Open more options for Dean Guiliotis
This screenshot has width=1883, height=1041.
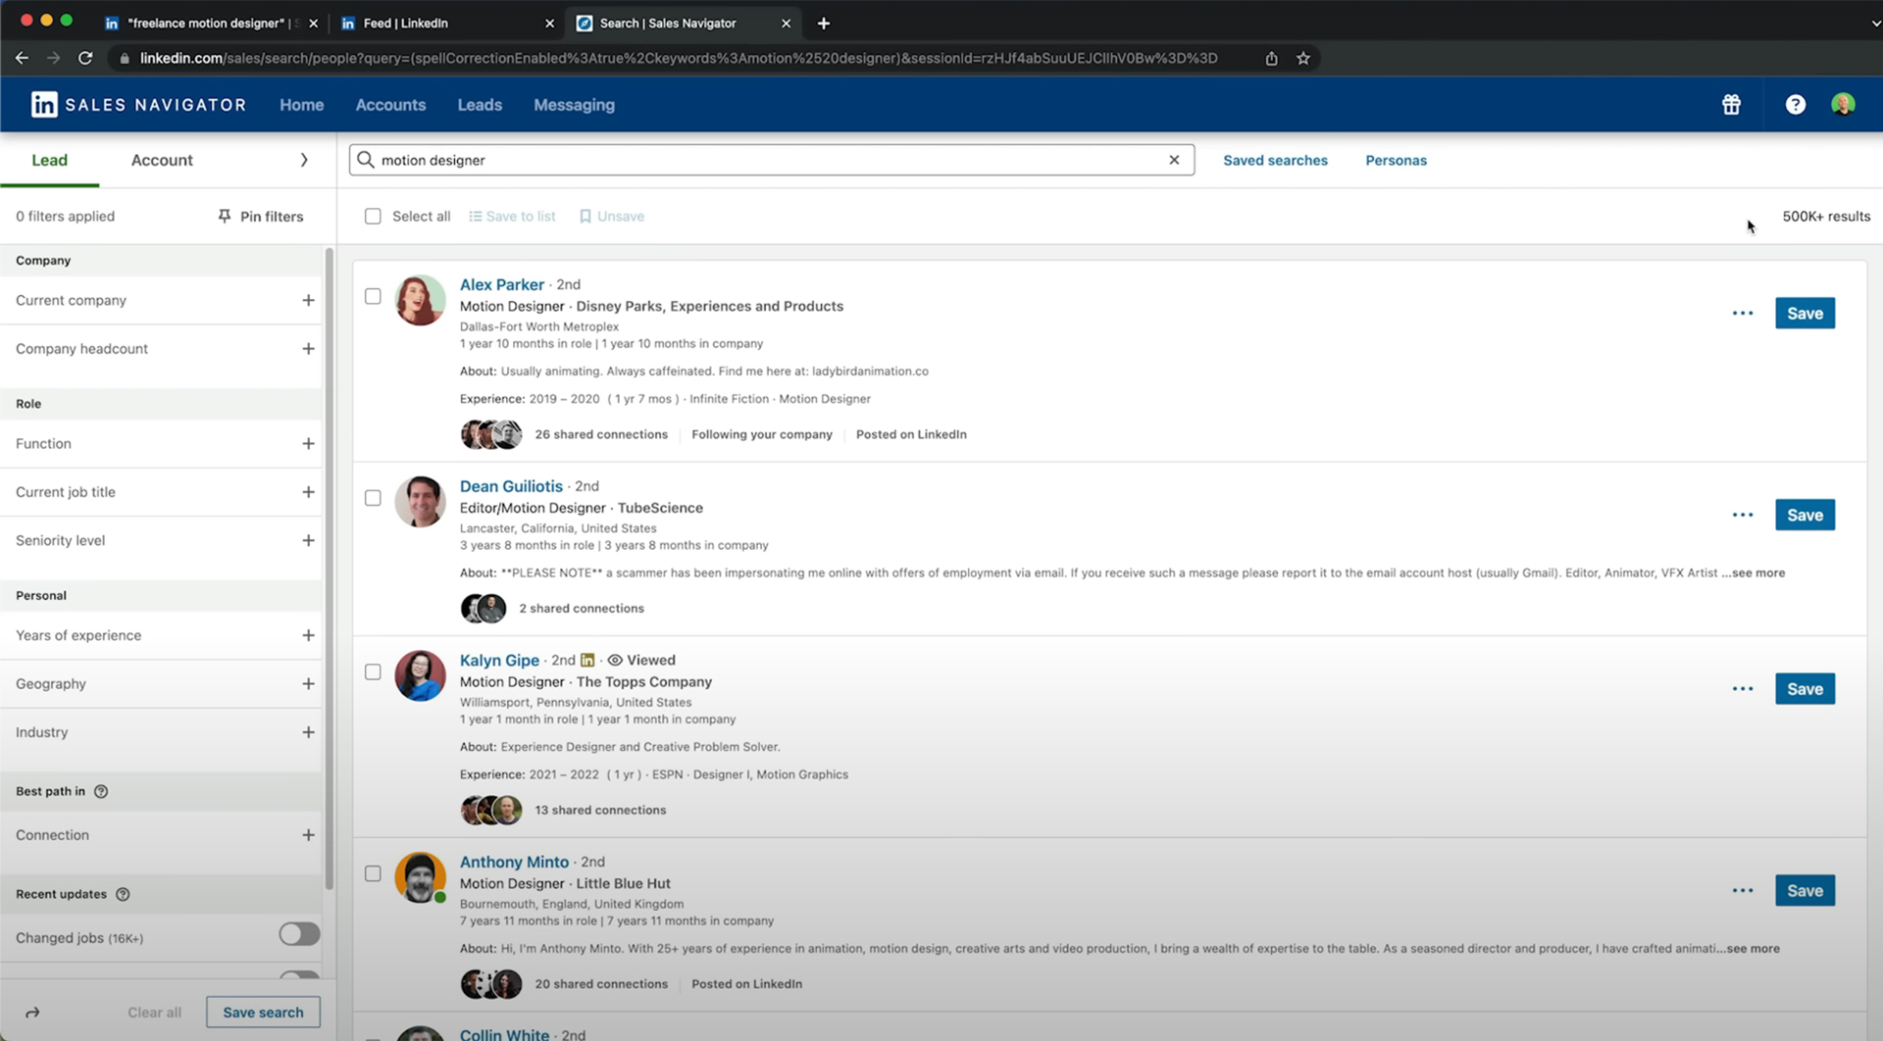pos(1742,516)
